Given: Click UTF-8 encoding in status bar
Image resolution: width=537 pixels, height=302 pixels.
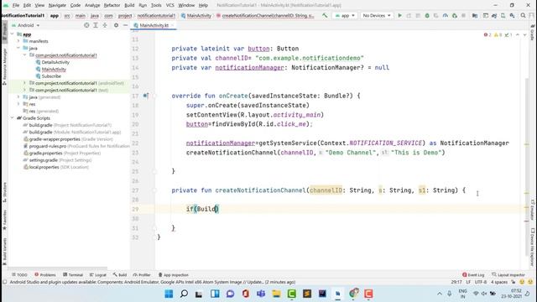Looking at the screenshot, I should (x=481, y=282).
